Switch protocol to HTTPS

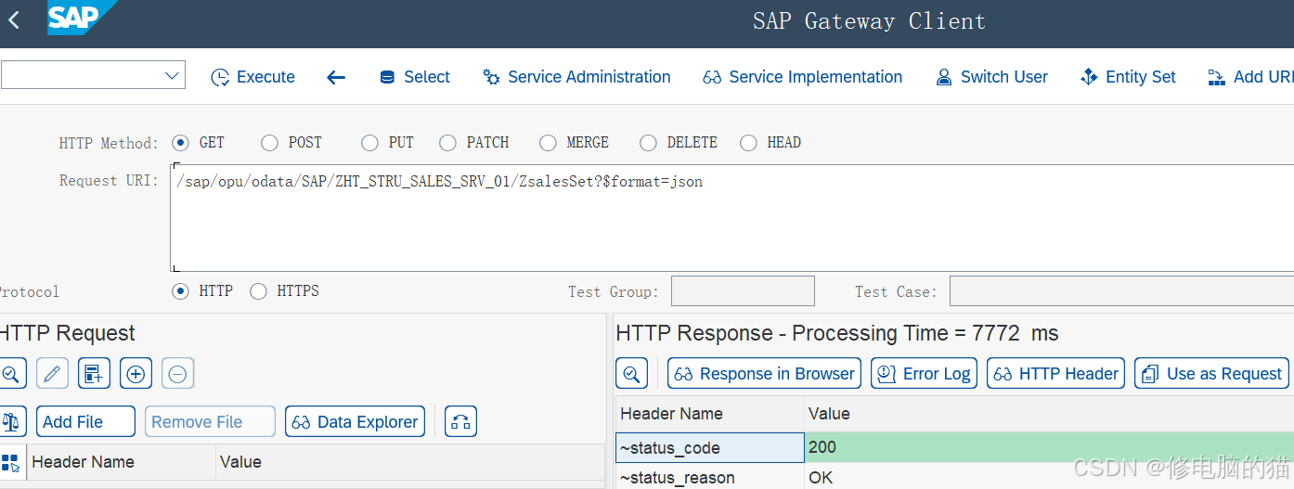[258, 291]
